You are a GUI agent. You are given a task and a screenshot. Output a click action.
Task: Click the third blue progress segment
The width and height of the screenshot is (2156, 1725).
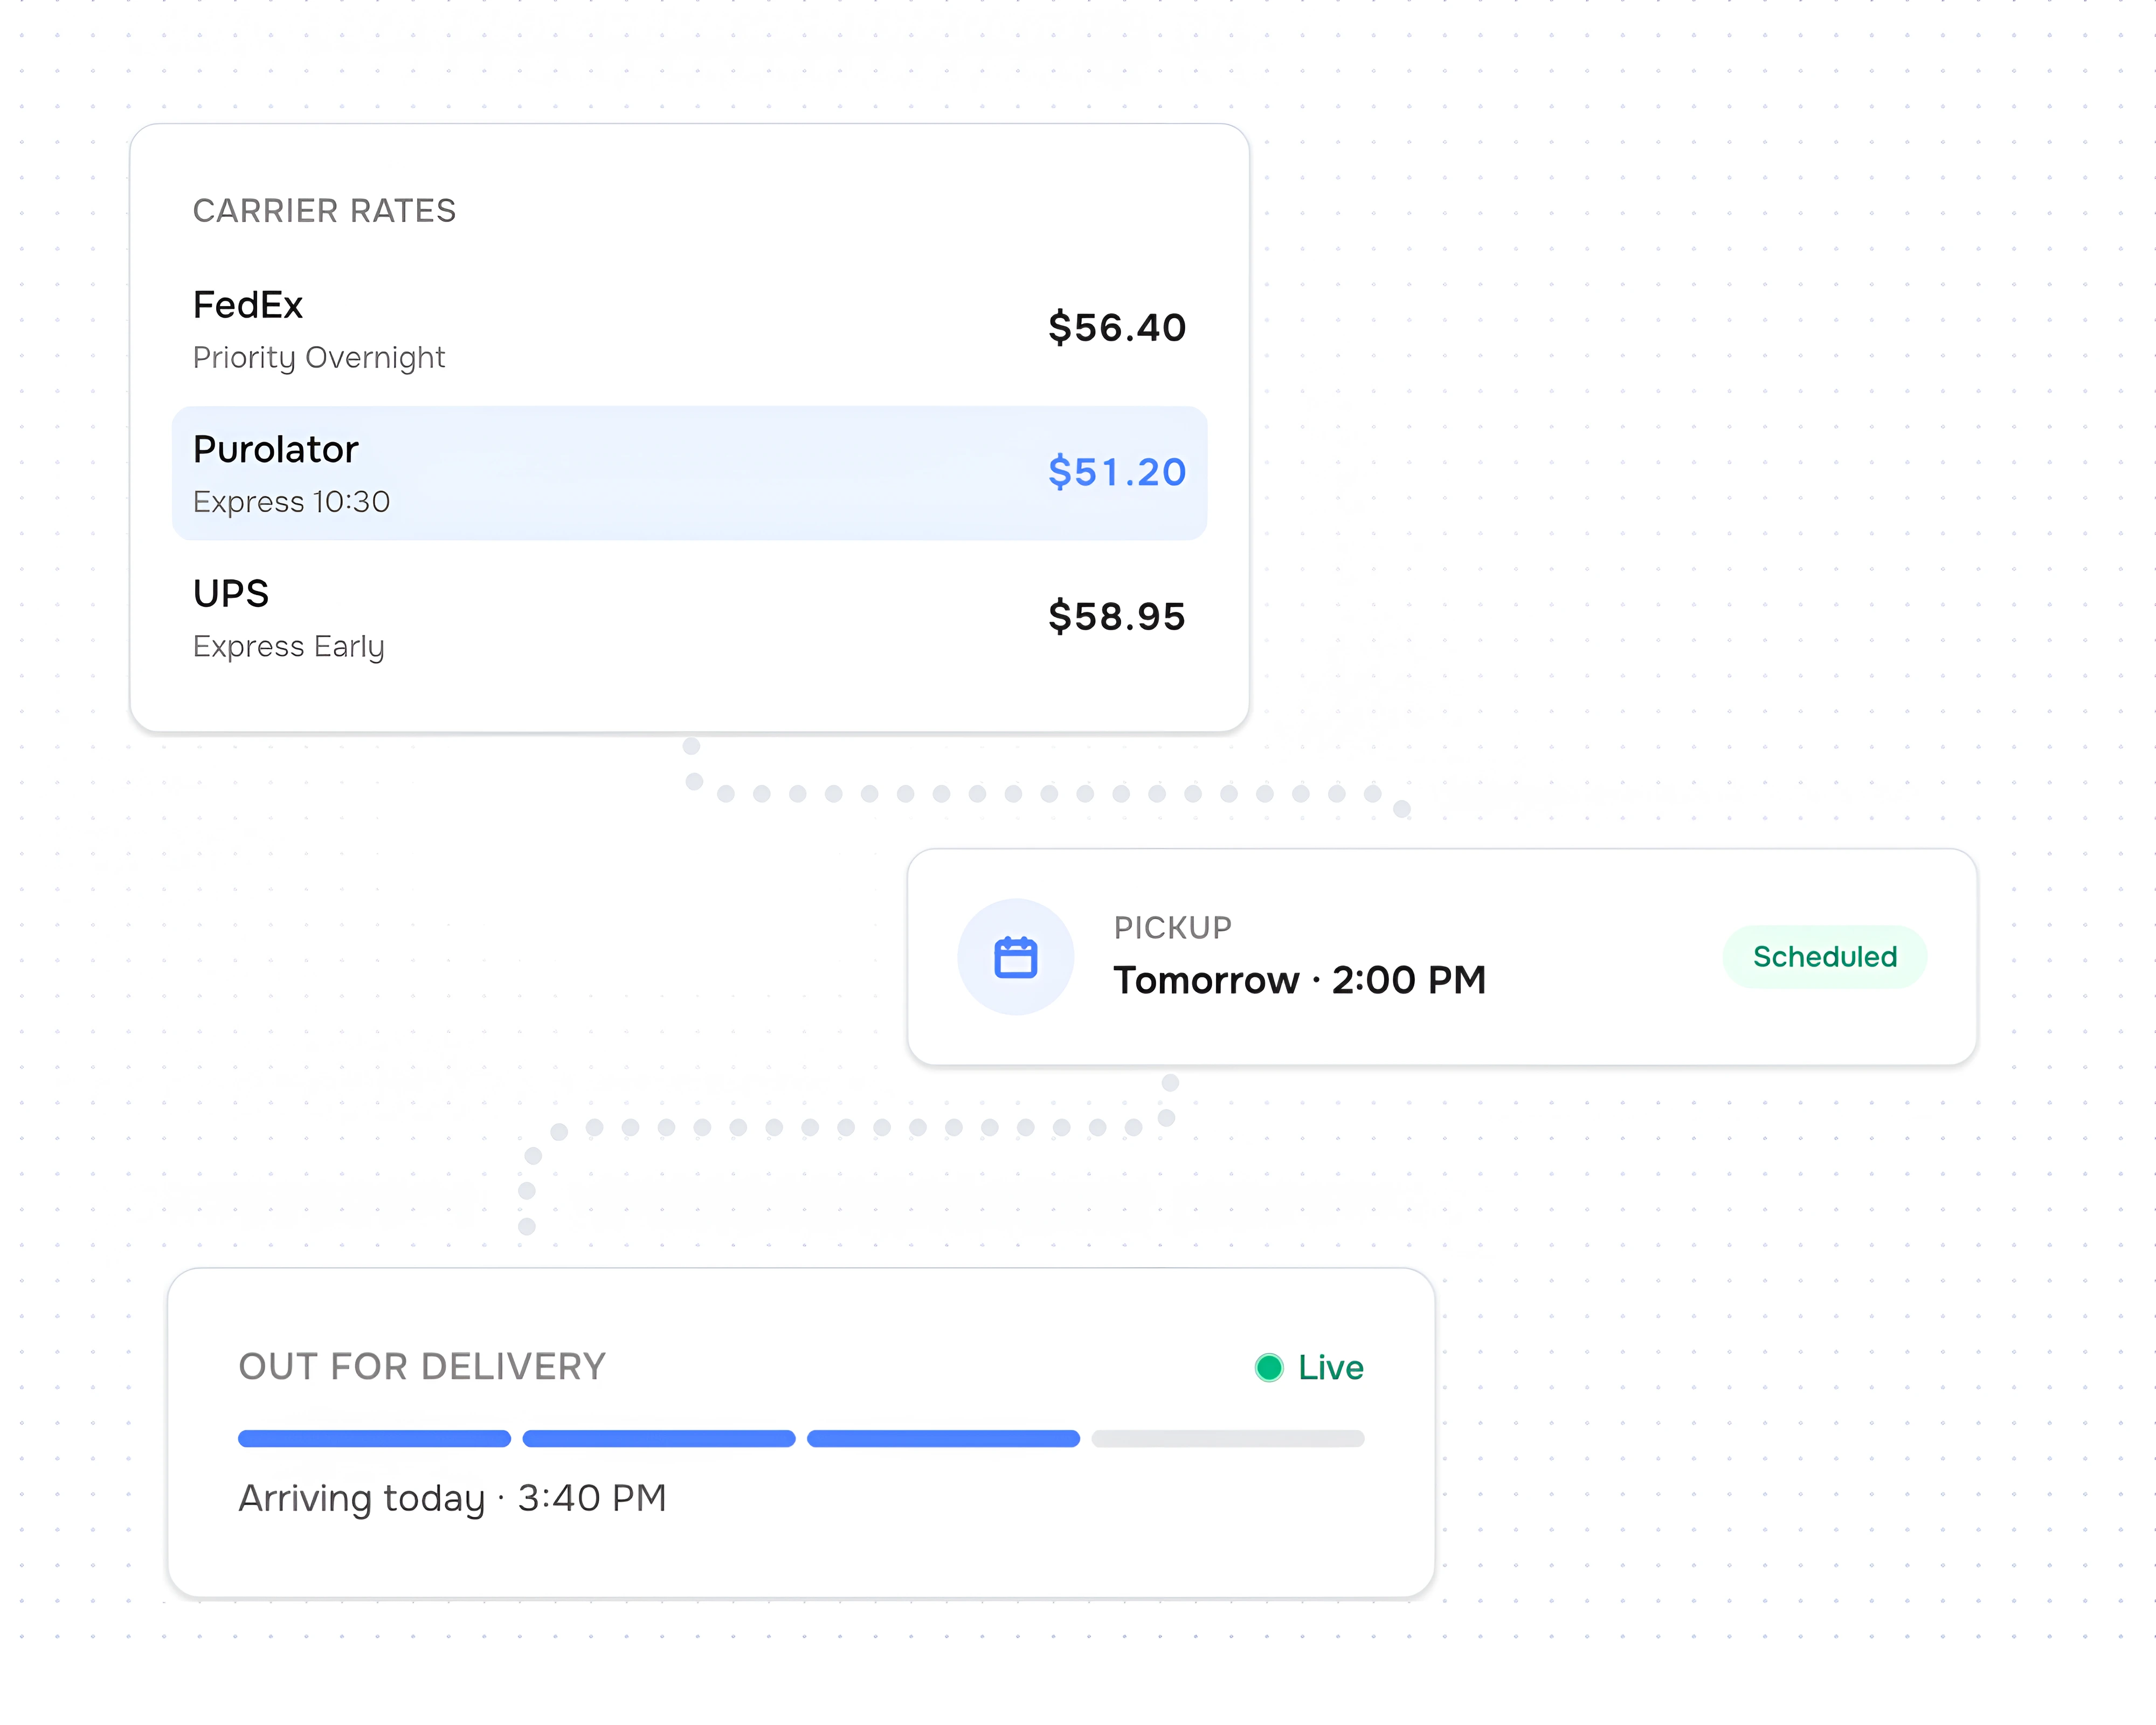tap(943, 1439)
